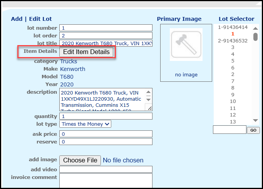Viewport: 263px width, 189px height.
Task: Select lot 3 in Lot Selector
Action: click(233, 47)
